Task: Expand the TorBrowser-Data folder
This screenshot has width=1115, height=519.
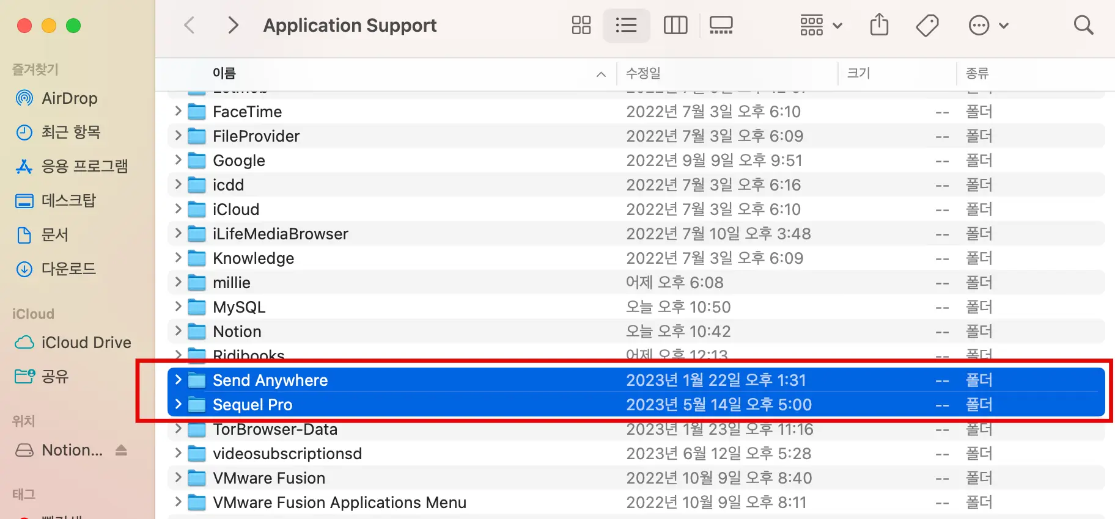Action: point(178,429)
